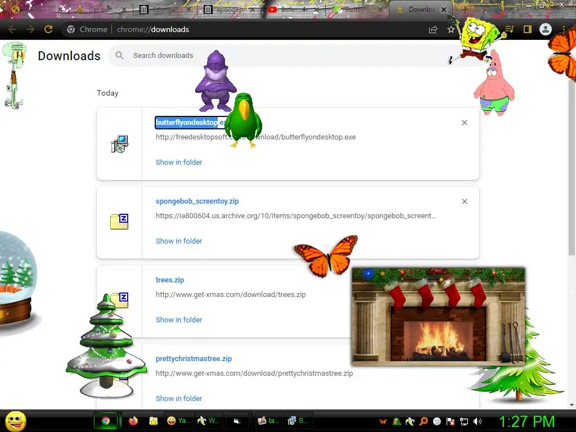Click the red-flag security tray icon

click(451, 421)
